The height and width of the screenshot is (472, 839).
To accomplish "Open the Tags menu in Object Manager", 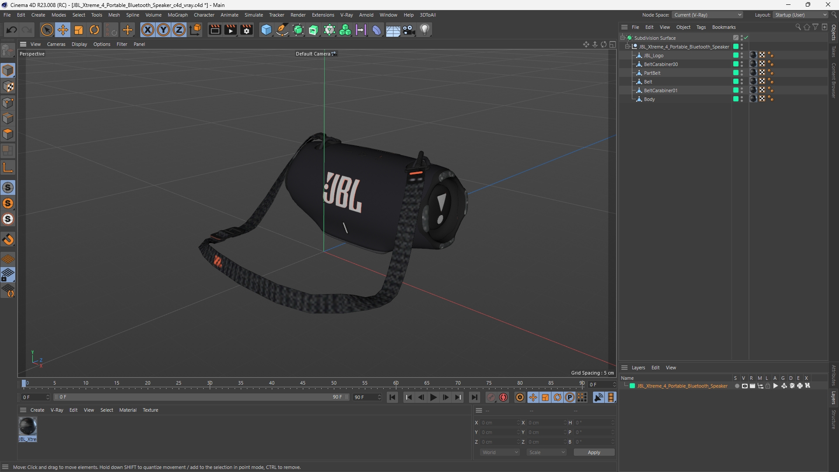I will tap(701, 27).
